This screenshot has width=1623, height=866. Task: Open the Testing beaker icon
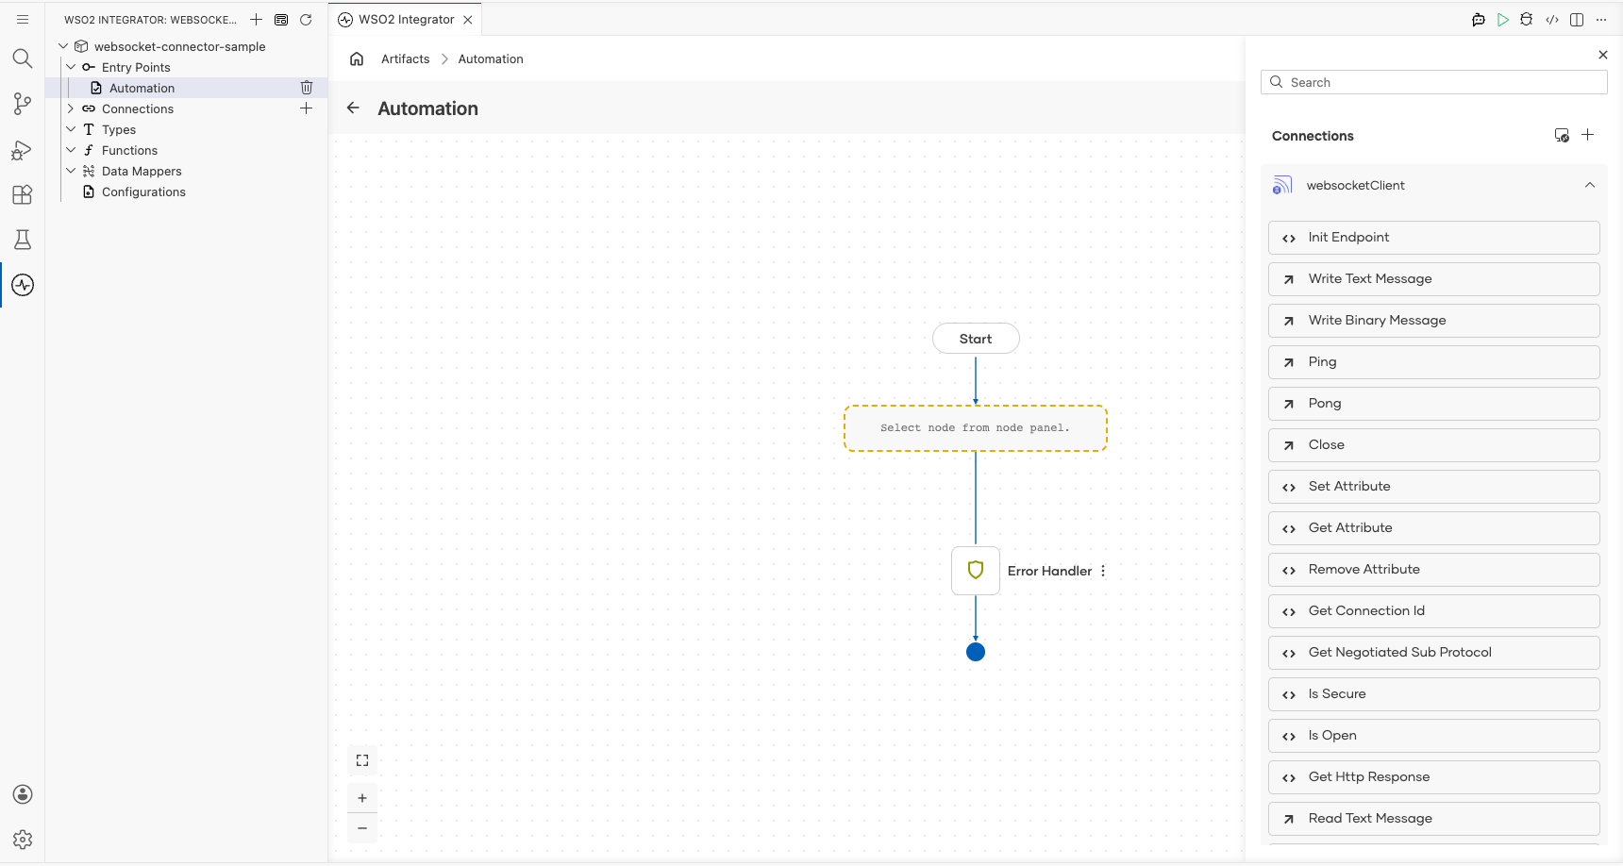(23, 240)
